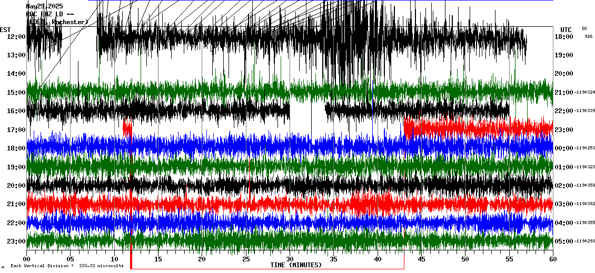Click the May29,2025 date header
The height and width of the screenshot is (273, 595).
click(x=44, y=6)
